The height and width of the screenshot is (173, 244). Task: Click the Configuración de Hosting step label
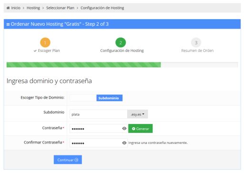[122, 51]
